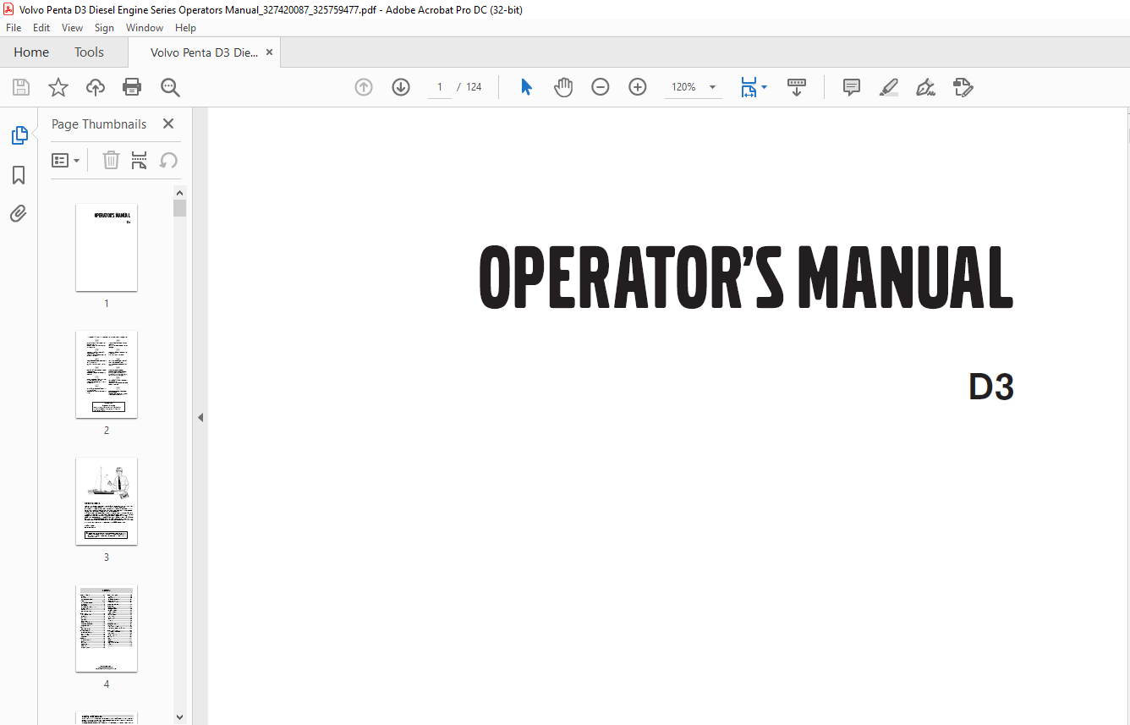Viewport: 1130px width, 725px height.
Task: Open the View menu
Action: pos(73,28)
